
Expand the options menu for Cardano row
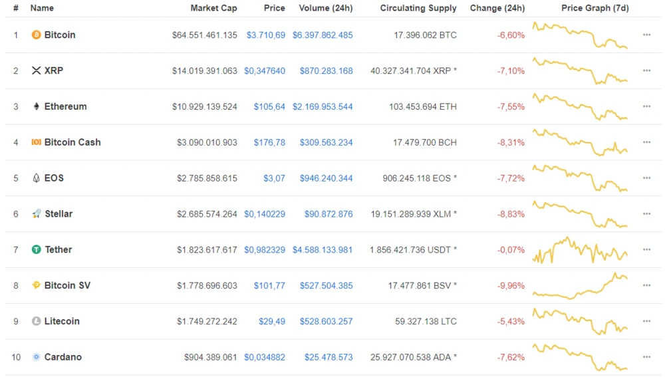point(646,357)
